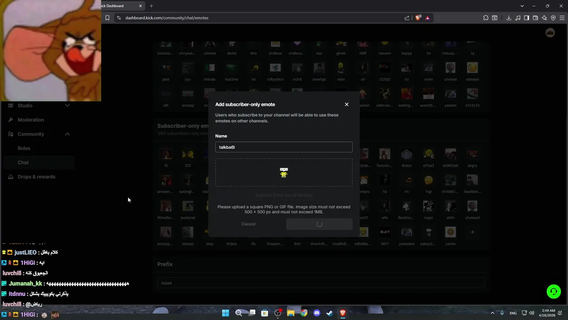Click the share page icon in address bar

pyautogui.click(x=407, y=18)
